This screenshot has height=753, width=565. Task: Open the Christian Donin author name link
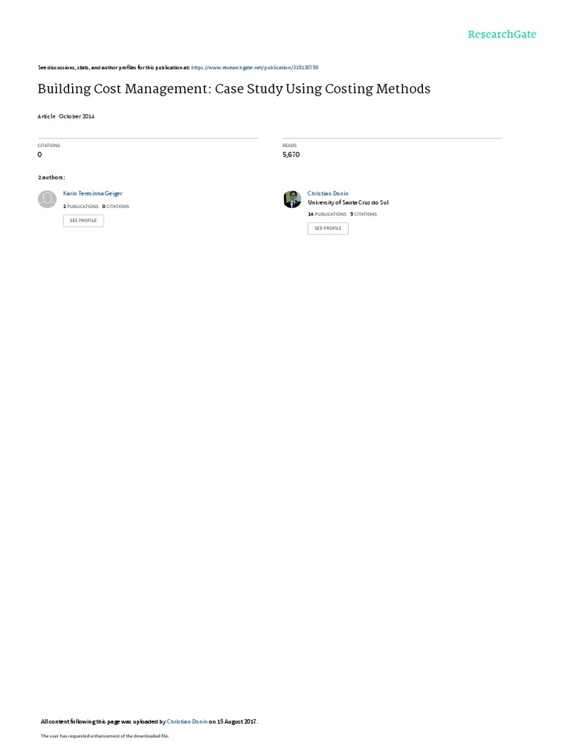point(327,193)
